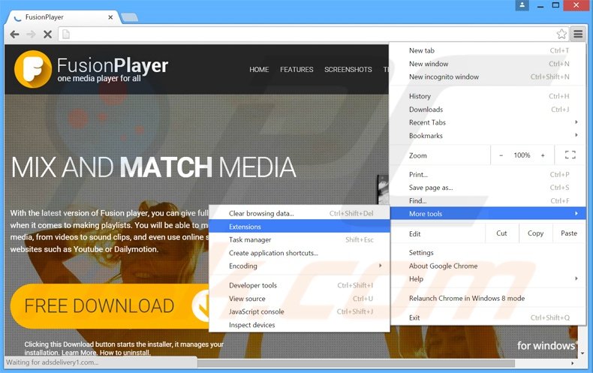Click the Copy button in Edit row
Screen dimensions: 593x373
[x=535, y=233]
